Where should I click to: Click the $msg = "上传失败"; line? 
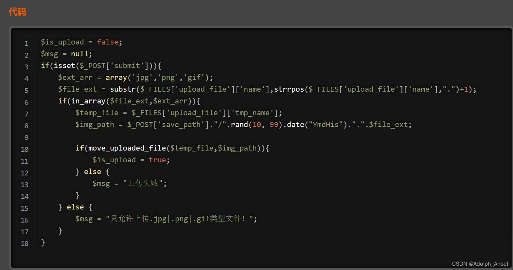130,183
